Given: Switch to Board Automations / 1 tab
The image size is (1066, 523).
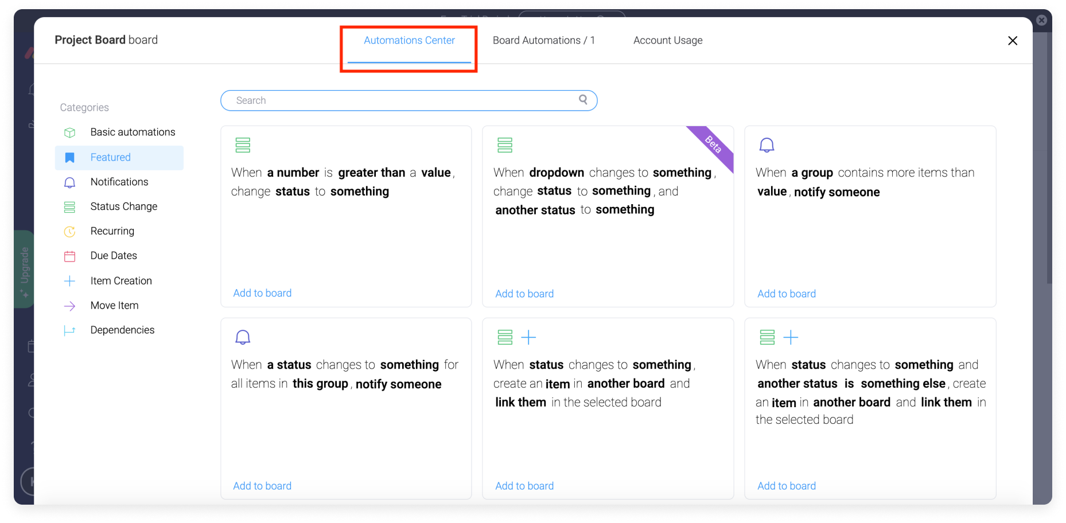Looking at the screenshot, I should coord(543,40).
